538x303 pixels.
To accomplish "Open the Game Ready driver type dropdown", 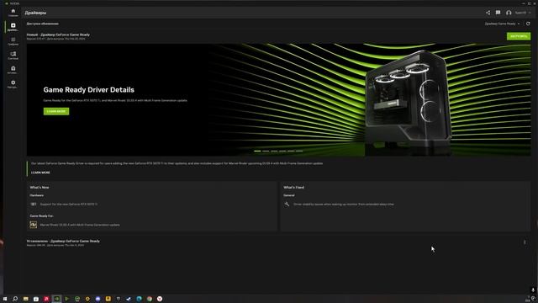I will 502,24.
